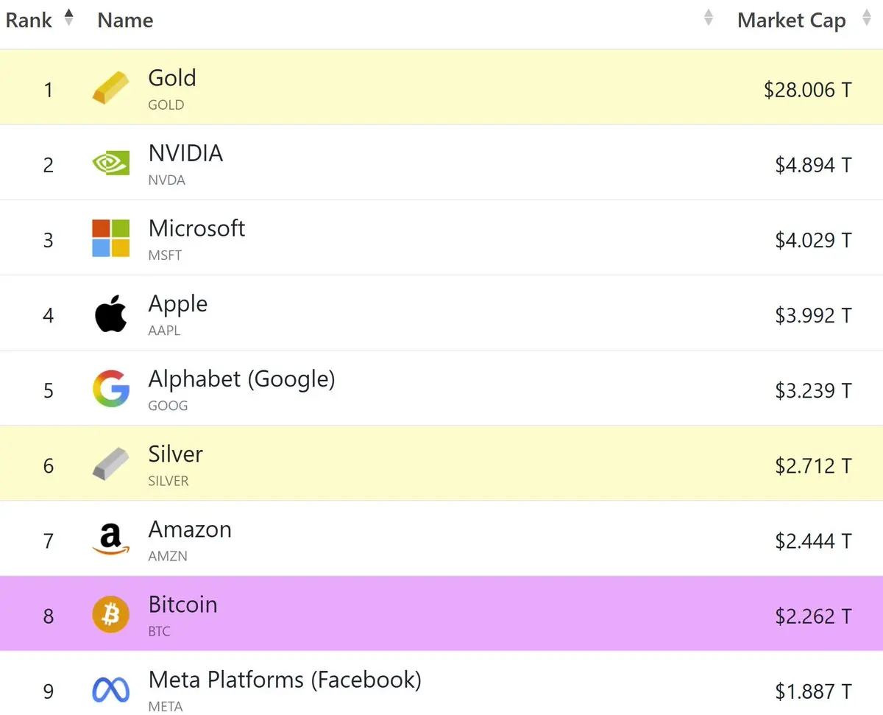The image size is (883, 715).
Task: Click the Market Cap column header
Action: coord(791,21)
